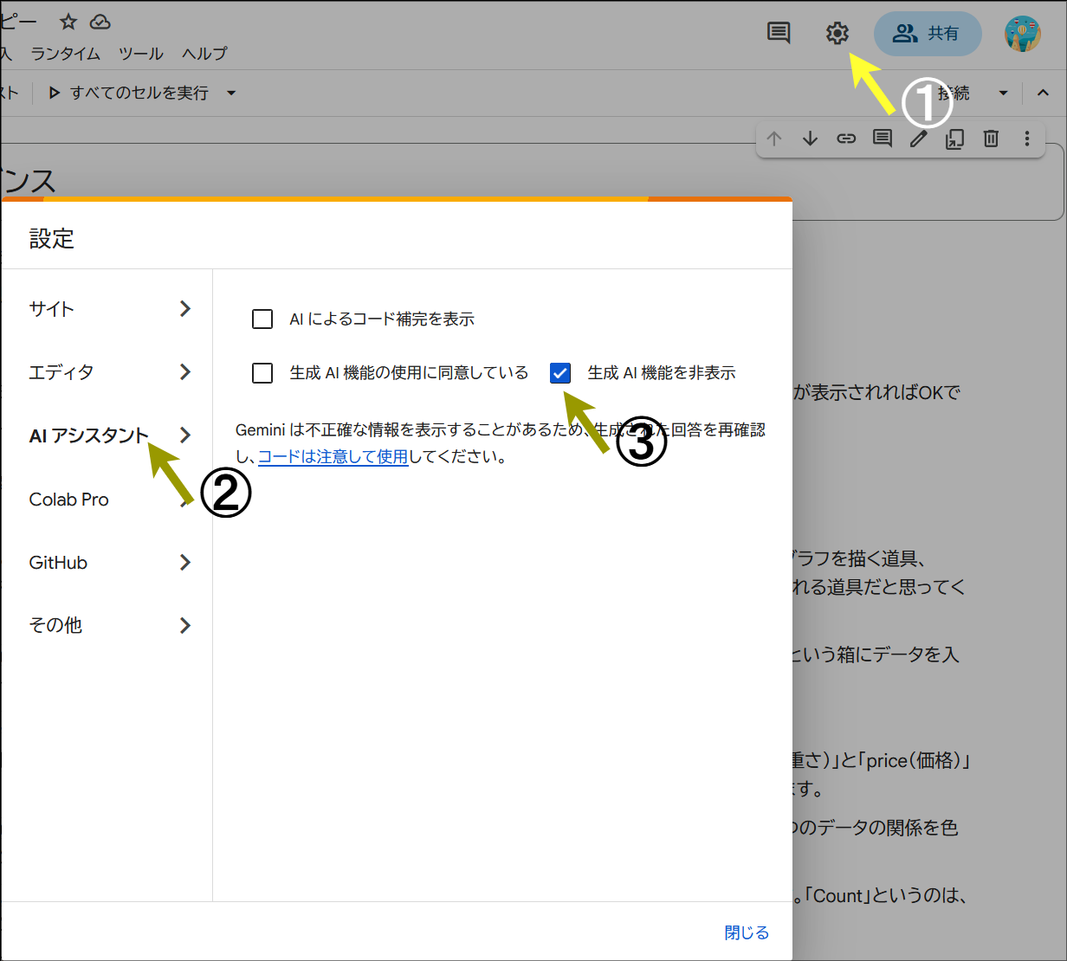1067x961 pixels.
Task: Open cell's three-dot more options
Action: click(x=1027, y=139)
